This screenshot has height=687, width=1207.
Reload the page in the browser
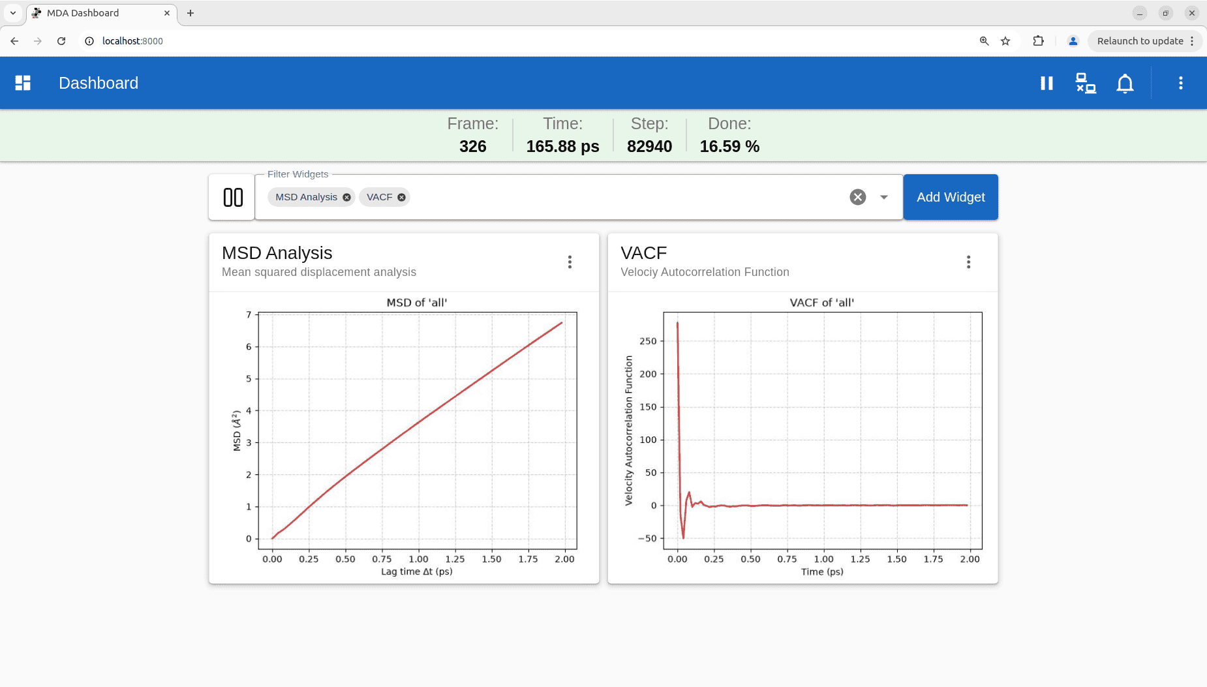61,40
